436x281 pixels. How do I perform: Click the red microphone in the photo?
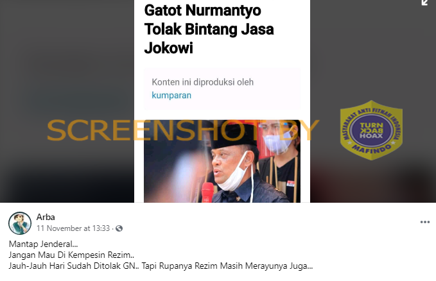[x=207, y=192]
